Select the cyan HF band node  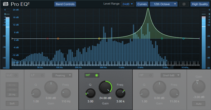pyautogui.click(x=183, y=39)
